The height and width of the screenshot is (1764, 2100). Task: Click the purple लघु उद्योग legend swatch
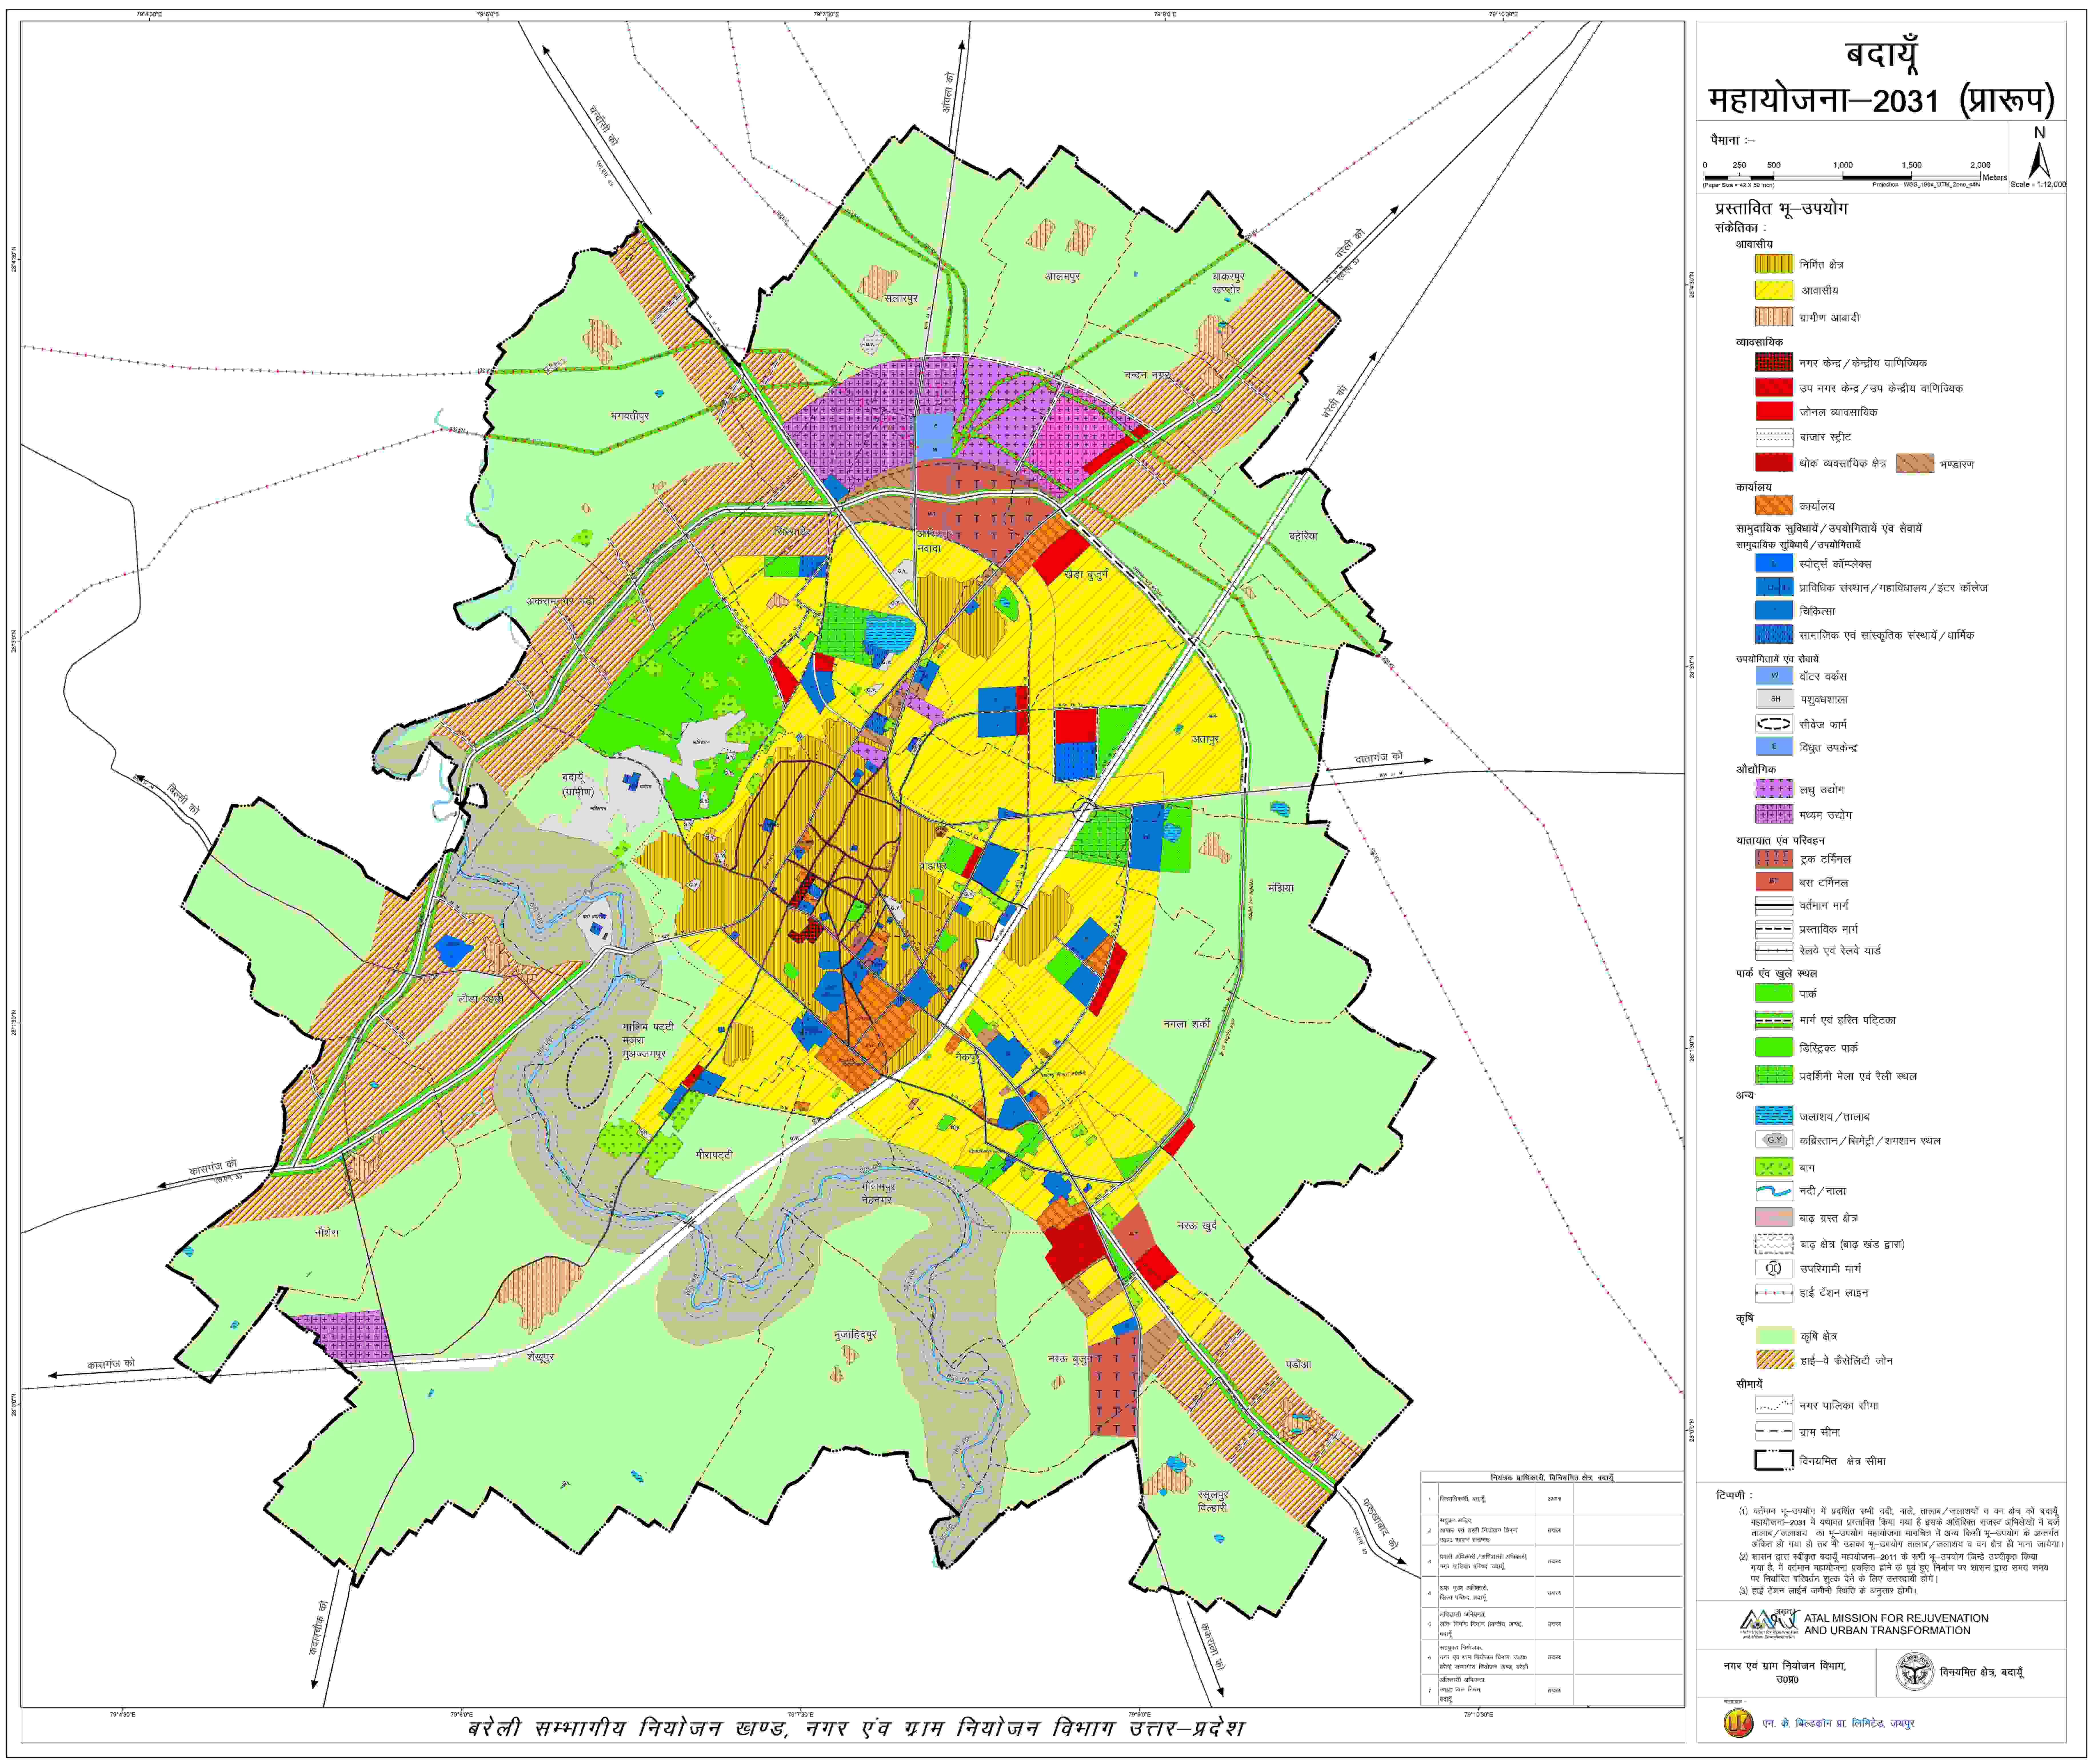(x=1774, y=789)
